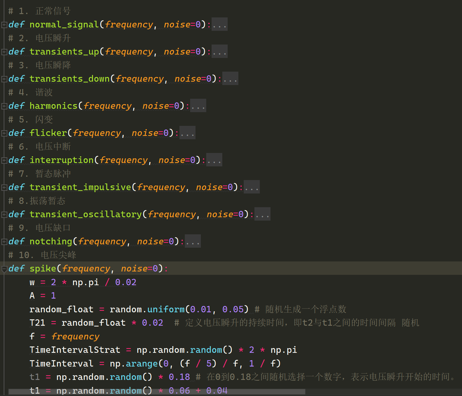The width and height of the screenshot is (462, 396).
Task: Click the horizontal scrollbar at the editor bottom
Action: [x=157, y=392]
